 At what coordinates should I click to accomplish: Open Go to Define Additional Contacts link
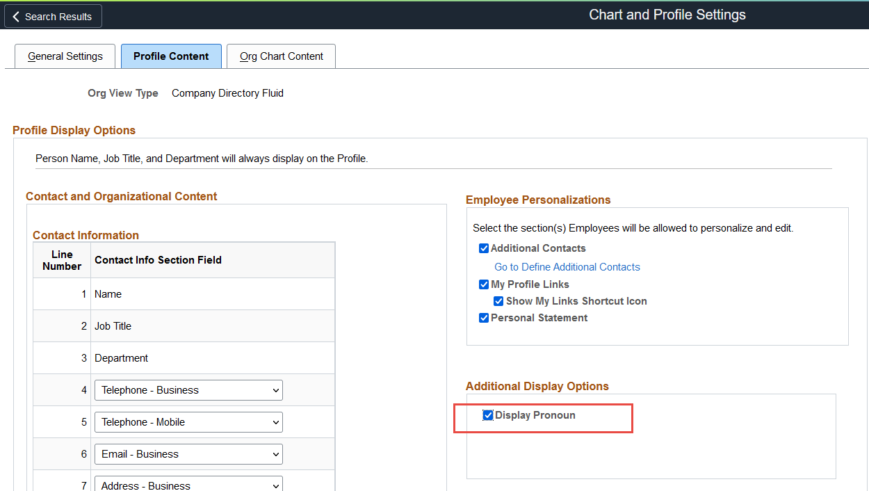click(567, 267)
